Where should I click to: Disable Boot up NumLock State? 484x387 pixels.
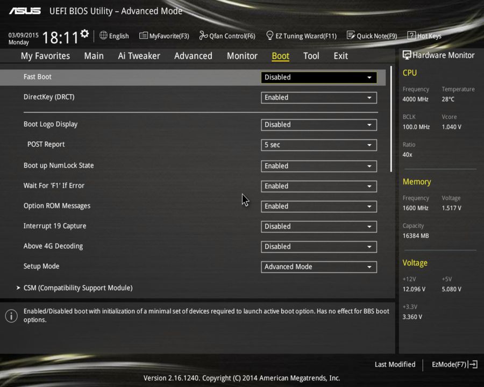(318, 166)
